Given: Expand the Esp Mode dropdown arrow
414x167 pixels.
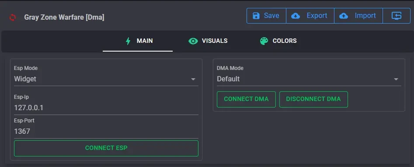Looking at the screenshot, I should [x=193, y=79].
